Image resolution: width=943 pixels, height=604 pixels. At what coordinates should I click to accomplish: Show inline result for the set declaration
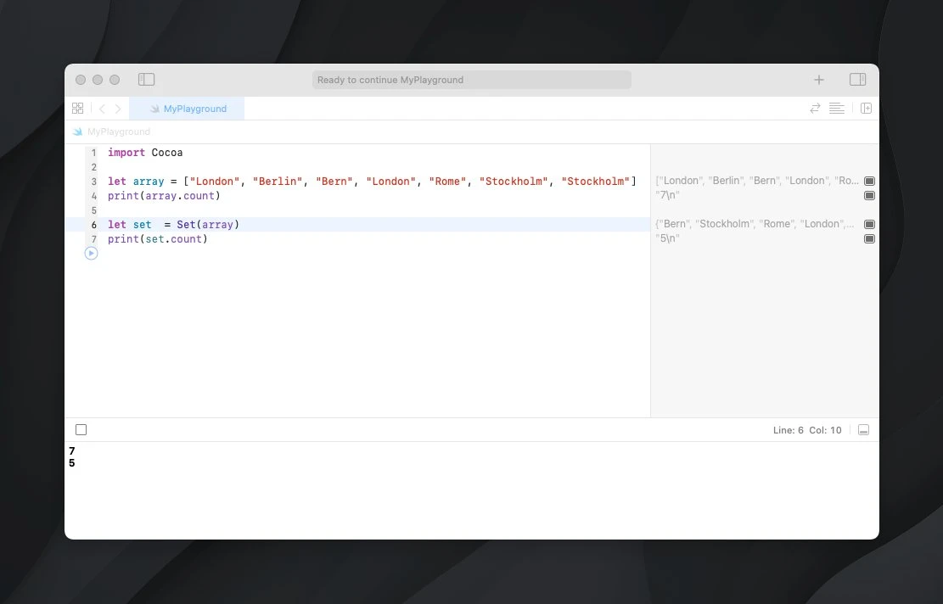869,225
